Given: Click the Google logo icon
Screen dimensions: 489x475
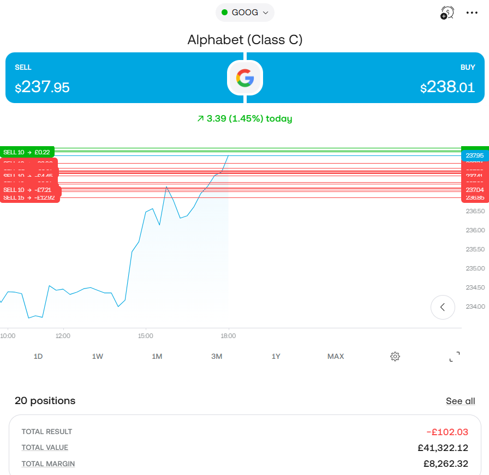Looking at the screenshot, I should (245, 77).
